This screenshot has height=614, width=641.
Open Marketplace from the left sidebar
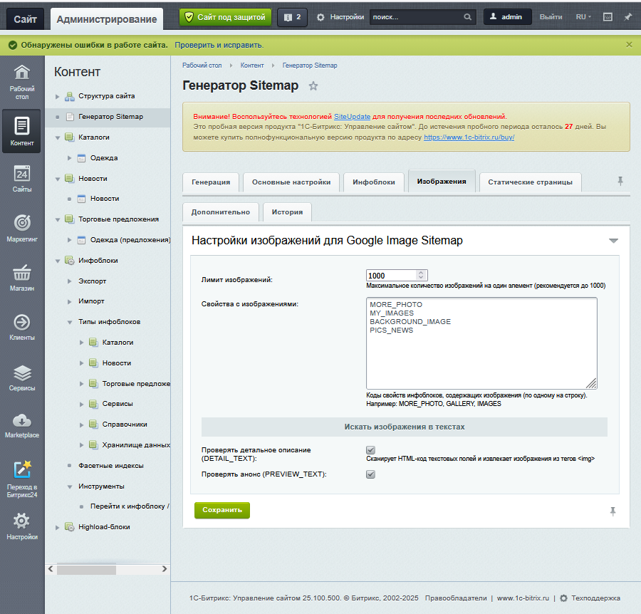(22, 425)
